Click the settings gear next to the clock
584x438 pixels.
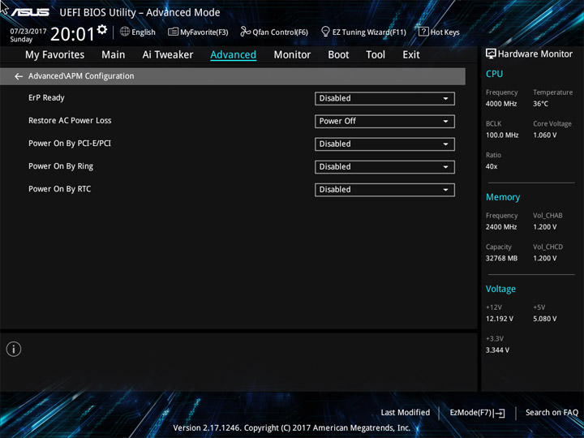coord(102,29)
